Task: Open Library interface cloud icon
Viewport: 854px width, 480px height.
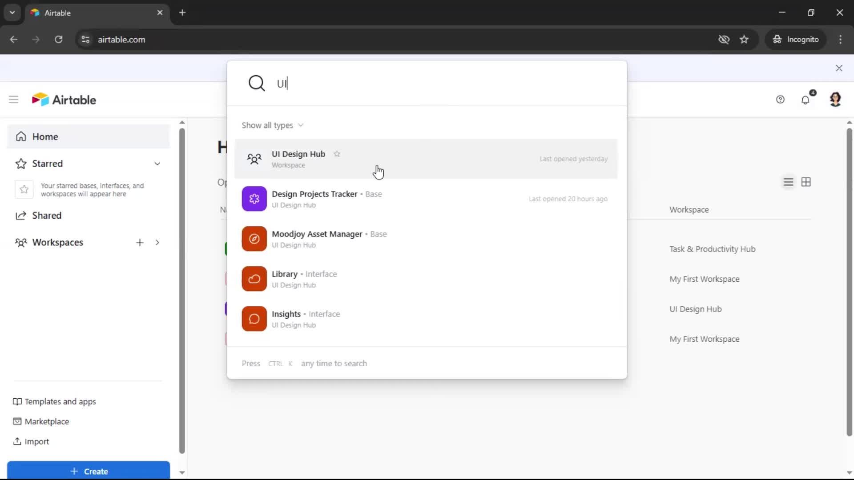Action: click(254, 279)
